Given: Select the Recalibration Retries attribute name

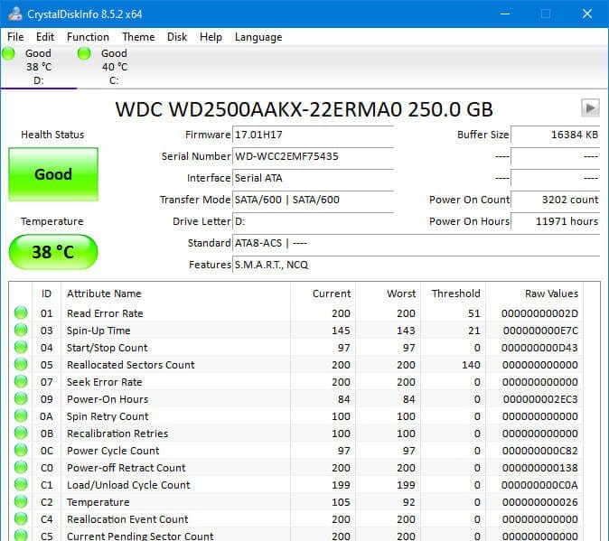Looking at the screenshot, I should pyautogui.click(x=117, y=434).
